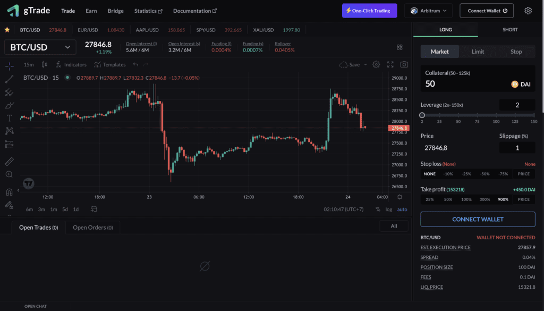Open the chart settings gear
This screenshot has width=544, height=311.
[376, 64]
